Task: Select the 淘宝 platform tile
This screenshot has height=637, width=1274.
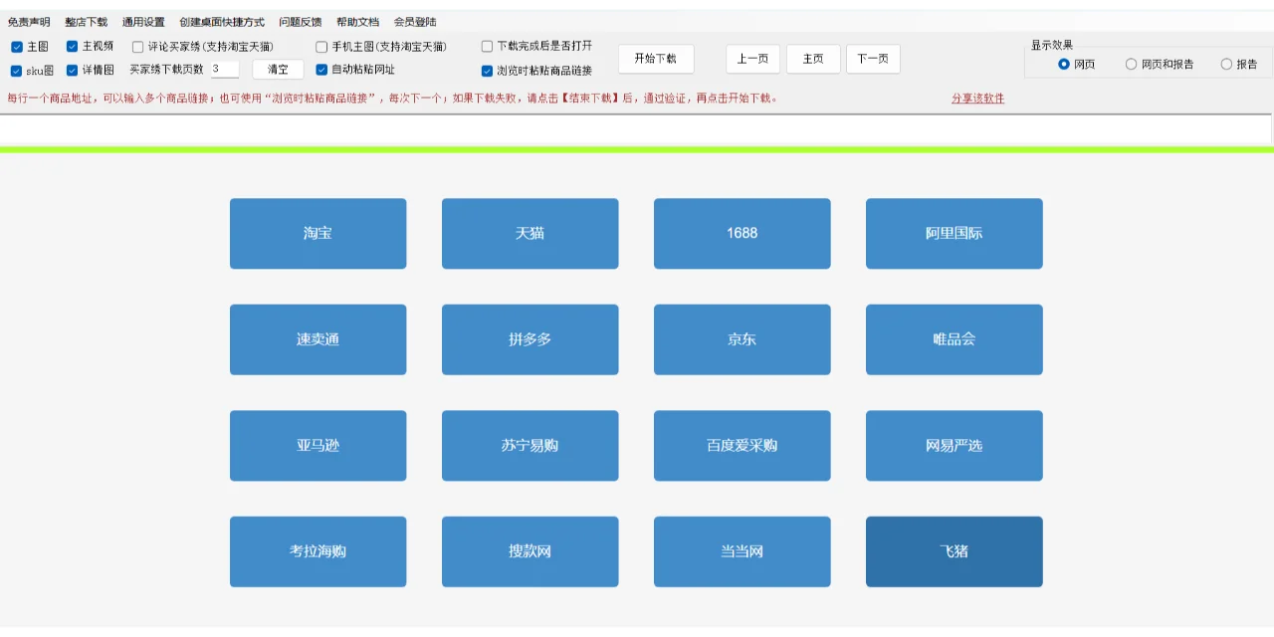Action: [318, 233]
